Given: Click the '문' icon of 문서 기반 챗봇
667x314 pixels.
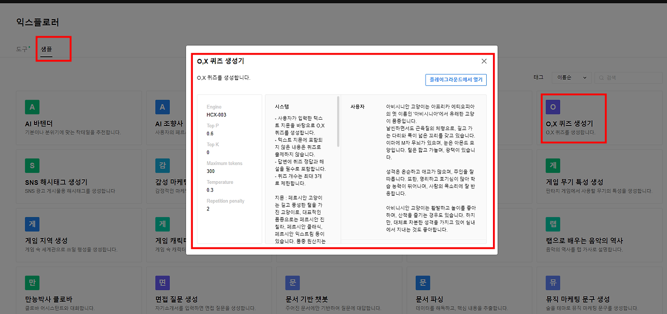Looking at the screenshot, I should pyautogui.click(x=293, y=283).
